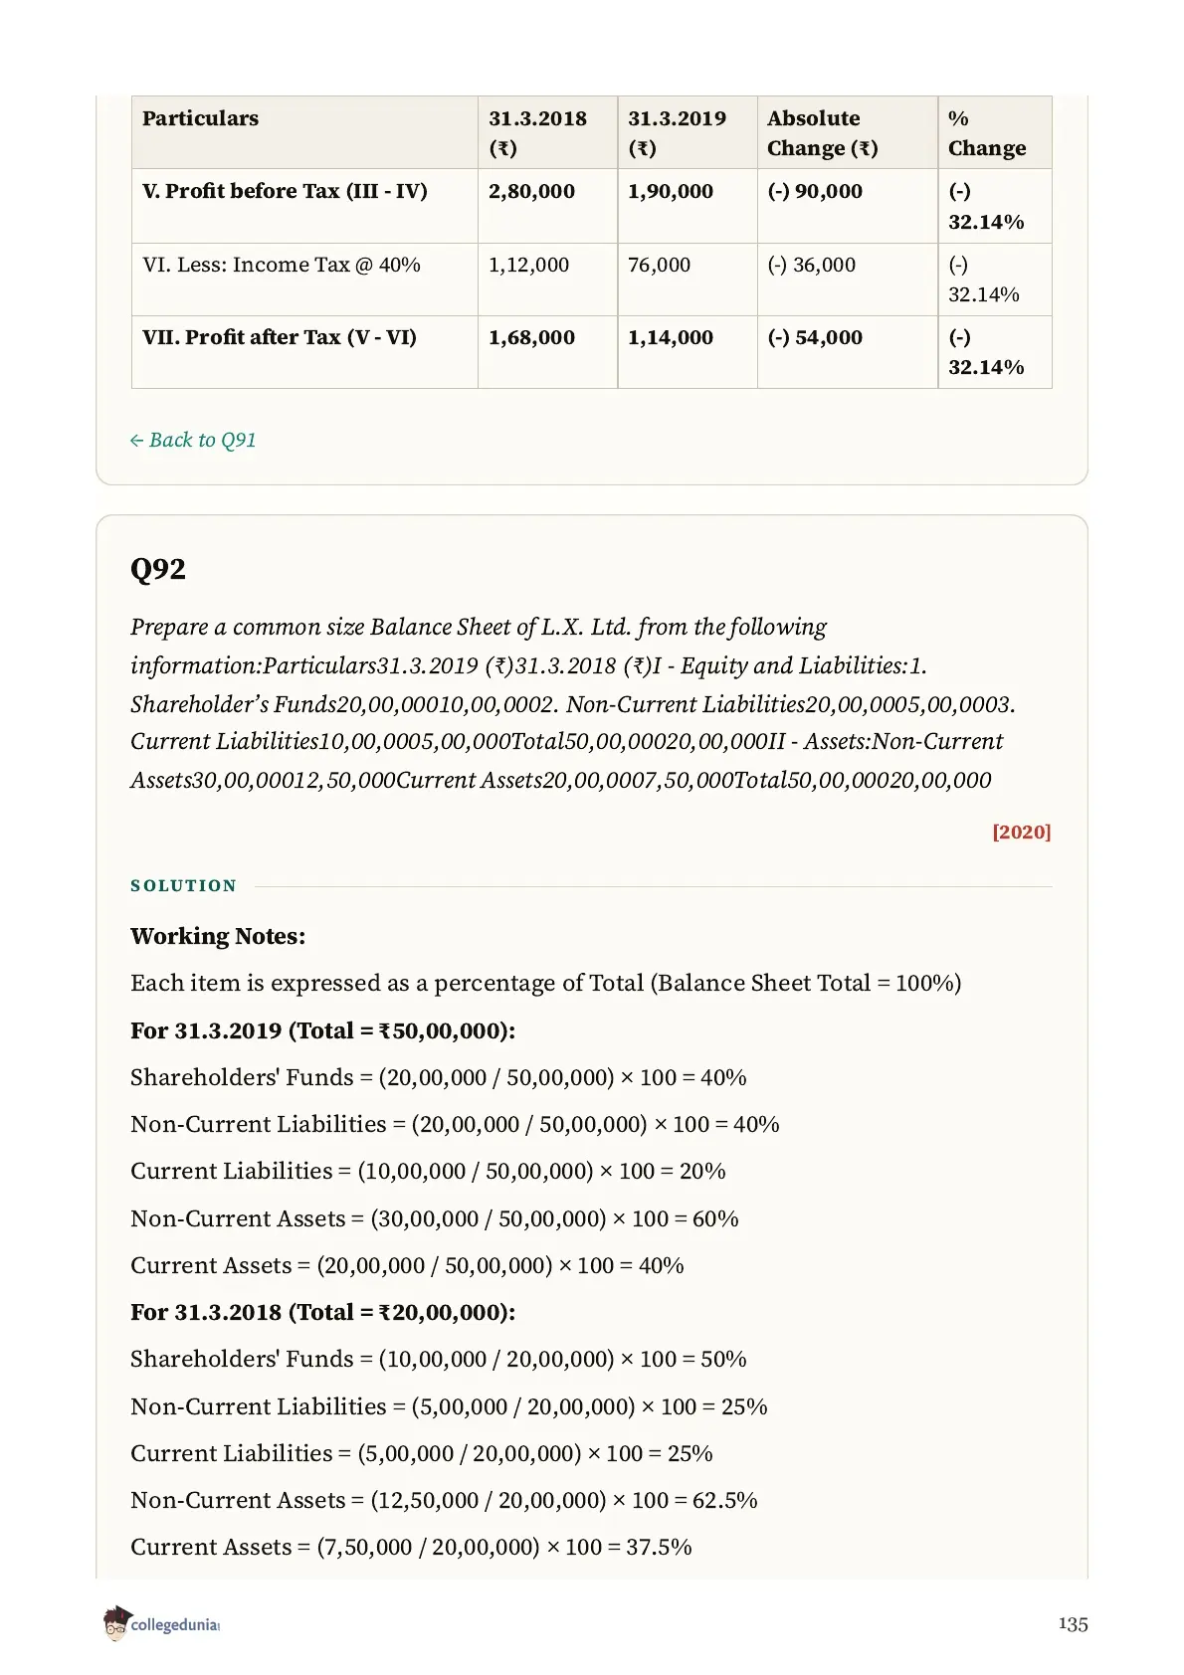The image size is (1184, 1675).
Task: Select the Less: Income Tax @ 40% row
Action: 592,279
